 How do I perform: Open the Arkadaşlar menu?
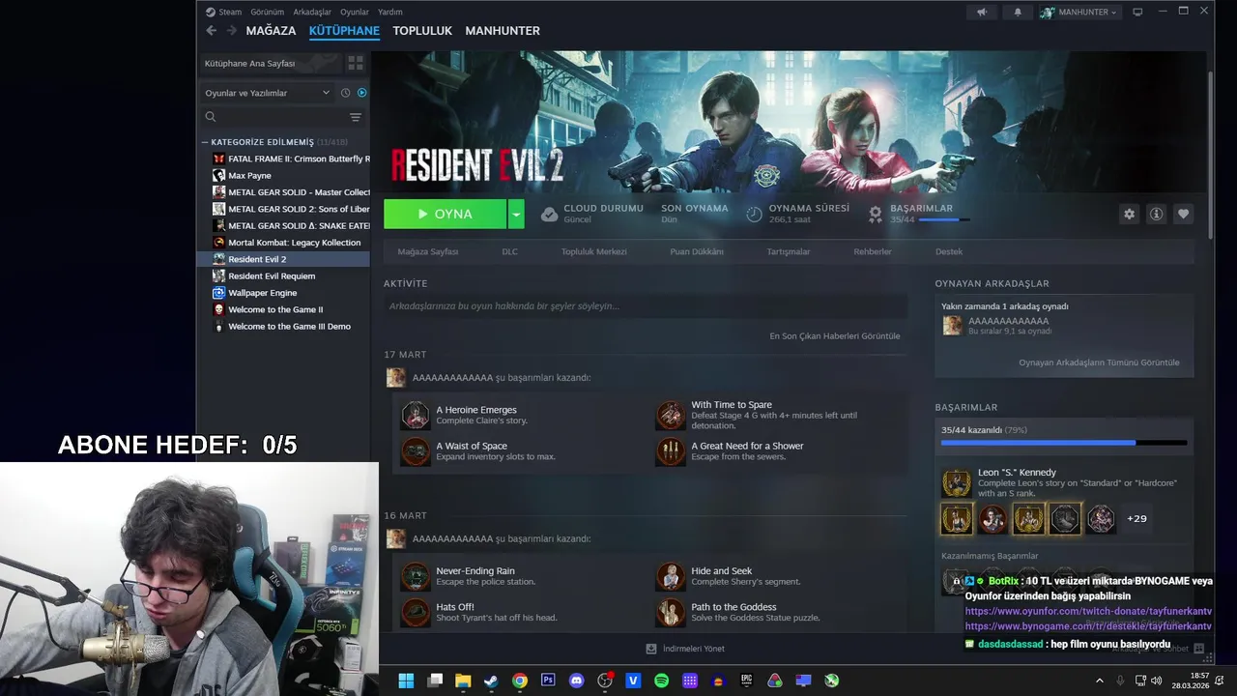(312, 12)
